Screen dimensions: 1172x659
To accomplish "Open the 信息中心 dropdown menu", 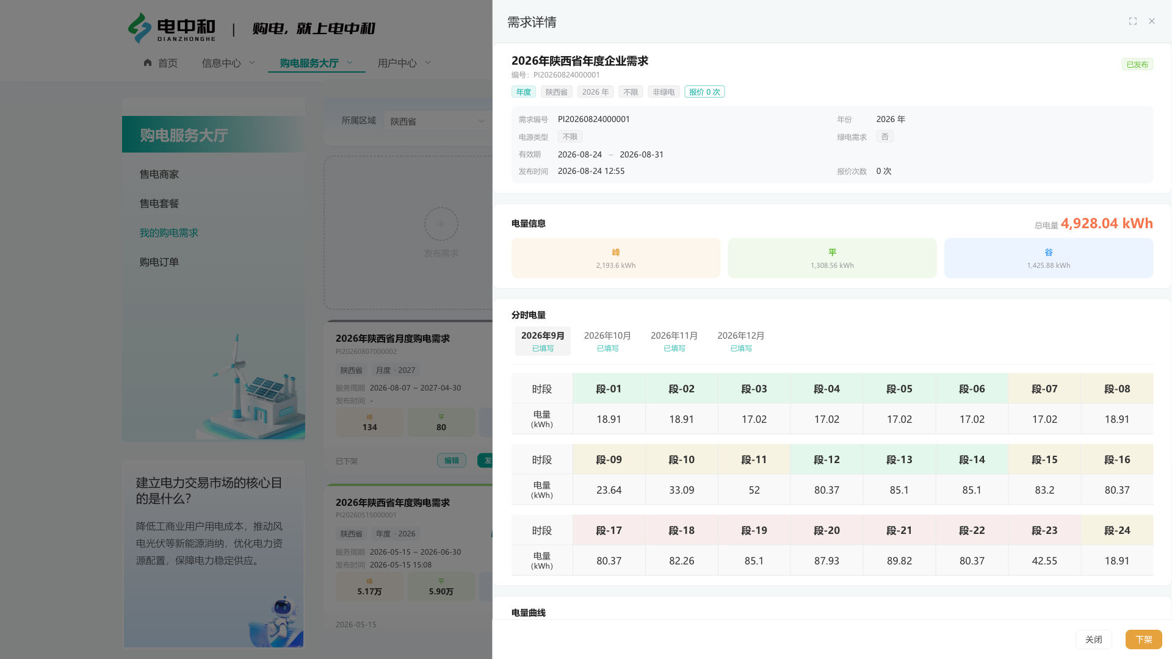I will [229, 63].
